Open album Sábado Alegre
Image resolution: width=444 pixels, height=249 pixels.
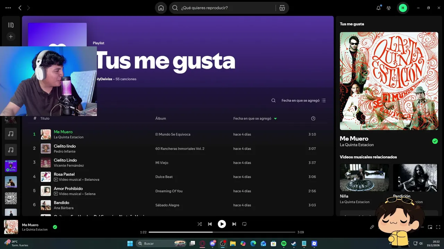point(167,205)
